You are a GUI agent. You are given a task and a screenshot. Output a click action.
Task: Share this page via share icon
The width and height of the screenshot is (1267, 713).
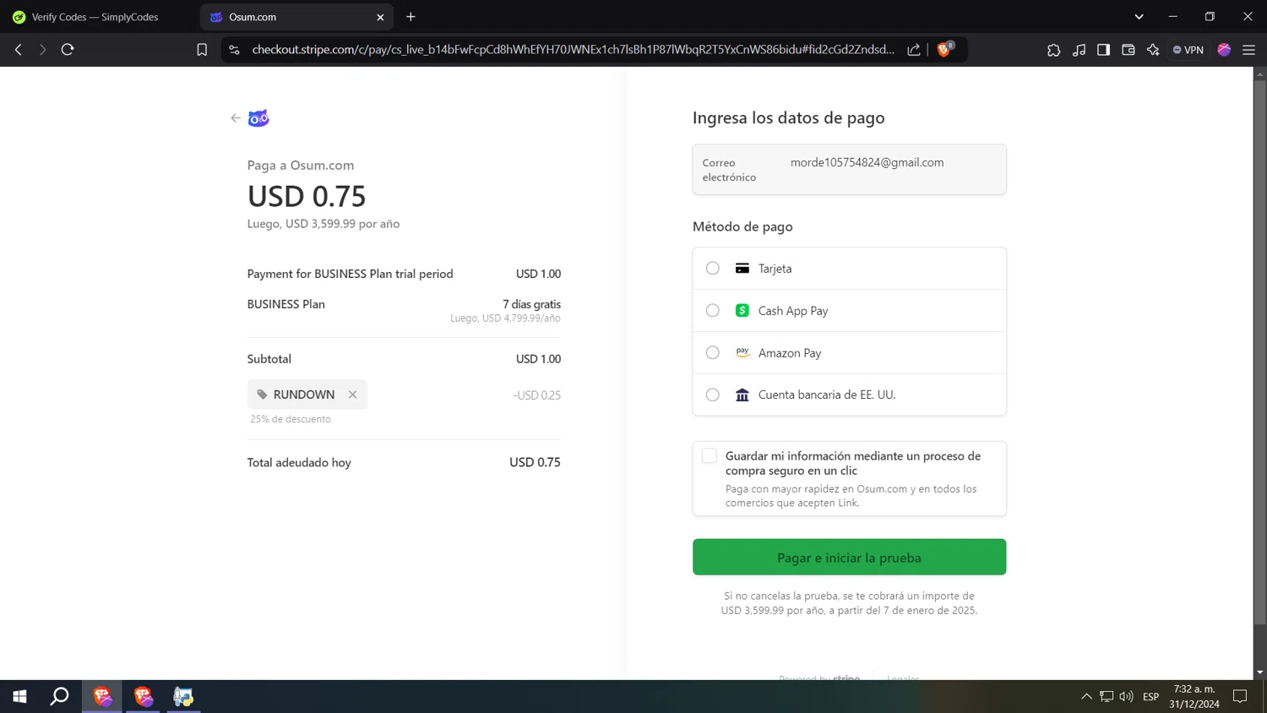914,50
